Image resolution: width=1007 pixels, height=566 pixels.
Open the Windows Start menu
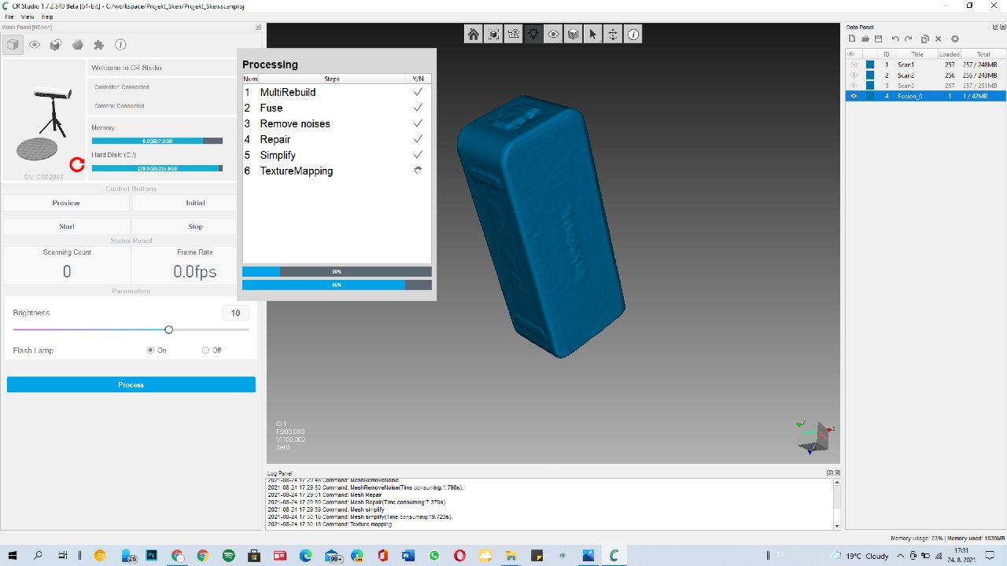13,556
